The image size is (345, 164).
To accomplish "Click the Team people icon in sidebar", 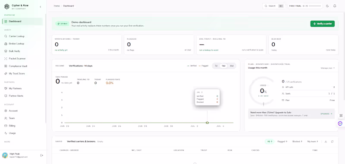I will (6, 118).
